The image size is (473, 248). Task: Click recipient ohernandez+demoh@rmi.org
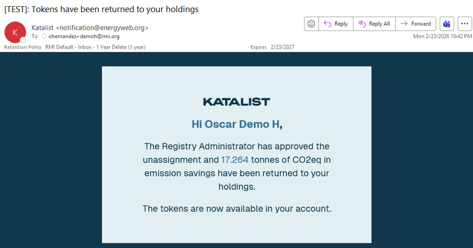pos(83,36)
